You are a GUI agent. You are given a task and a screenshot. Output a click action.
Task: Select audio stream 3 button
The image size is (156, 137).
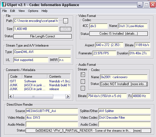point(83,88)
